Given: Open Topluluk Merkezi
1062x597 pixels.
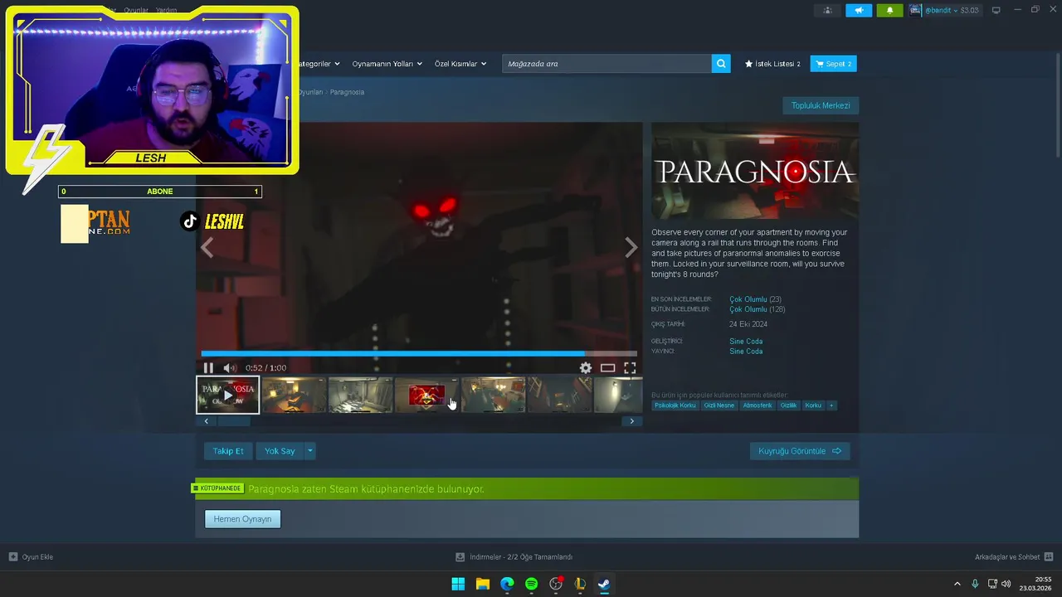Looking at the screenshot, I should click(821, 106).
